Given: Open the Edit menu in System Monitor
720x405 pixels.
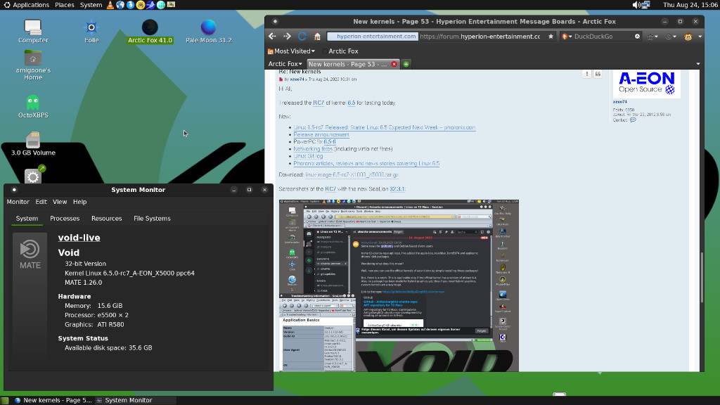Looking at the screenshot, I should click(x=41, y=202).
